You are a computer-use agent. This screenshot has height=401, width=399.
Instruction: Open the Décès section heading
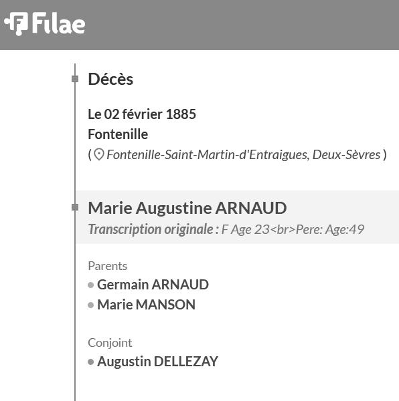(x=110, y=79)
